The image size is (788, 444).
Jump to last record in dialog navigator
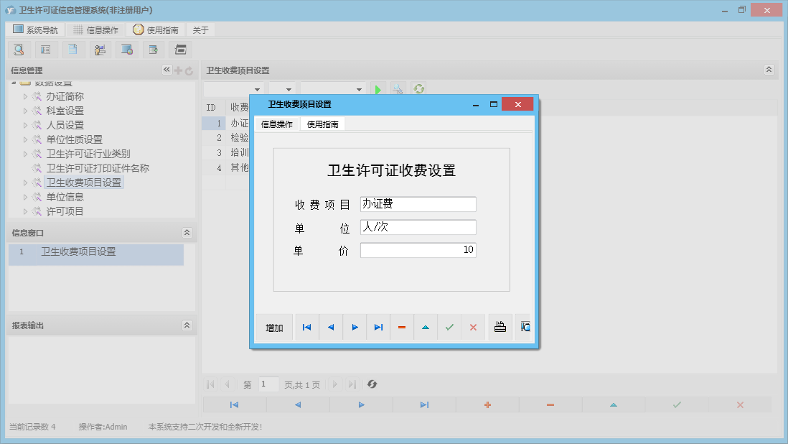pyautogui.click(x=378, y=328)
